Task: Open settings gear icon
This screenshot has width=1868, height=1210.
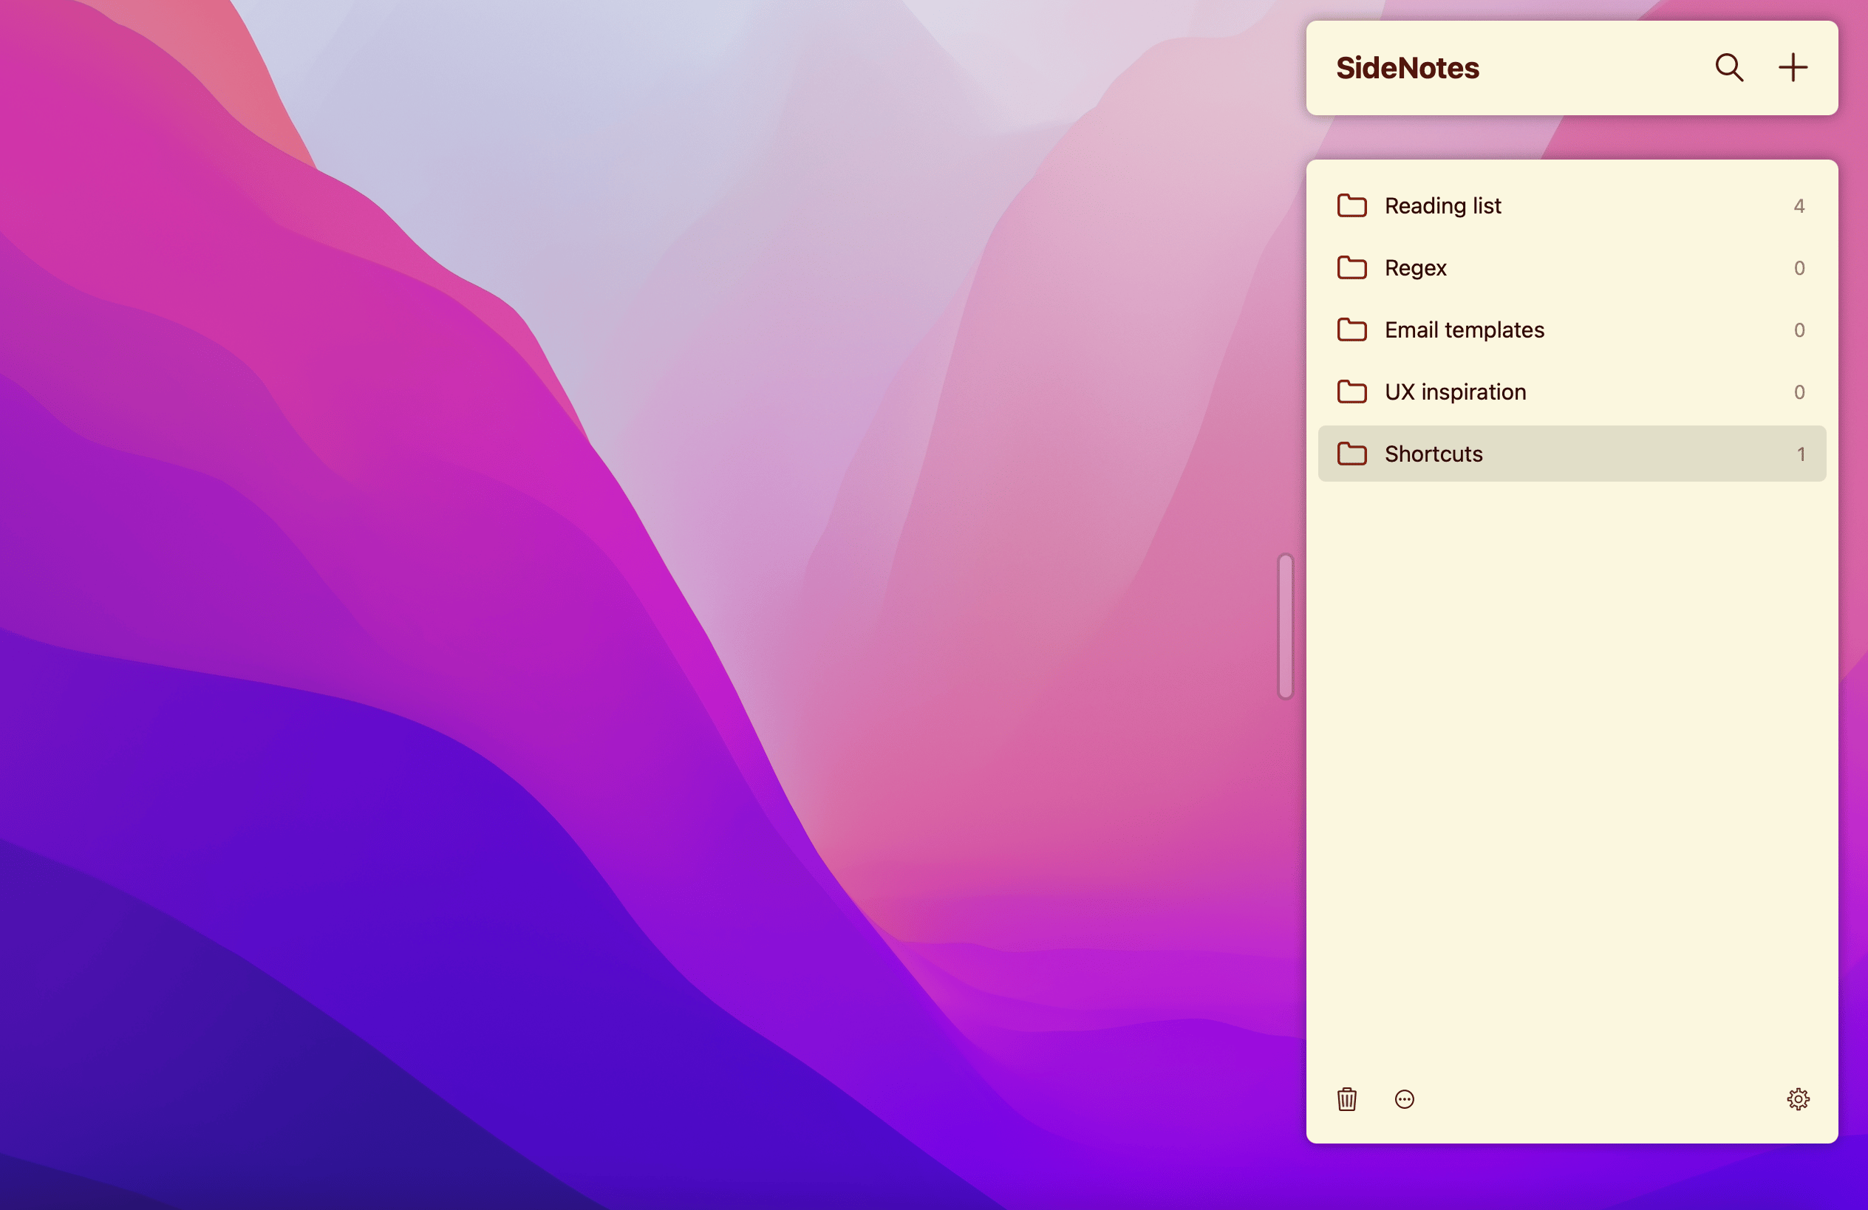Action: pos(1798,1098)
